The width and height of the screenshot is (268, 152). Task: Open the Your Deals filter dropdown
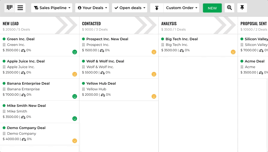[92, 8]
